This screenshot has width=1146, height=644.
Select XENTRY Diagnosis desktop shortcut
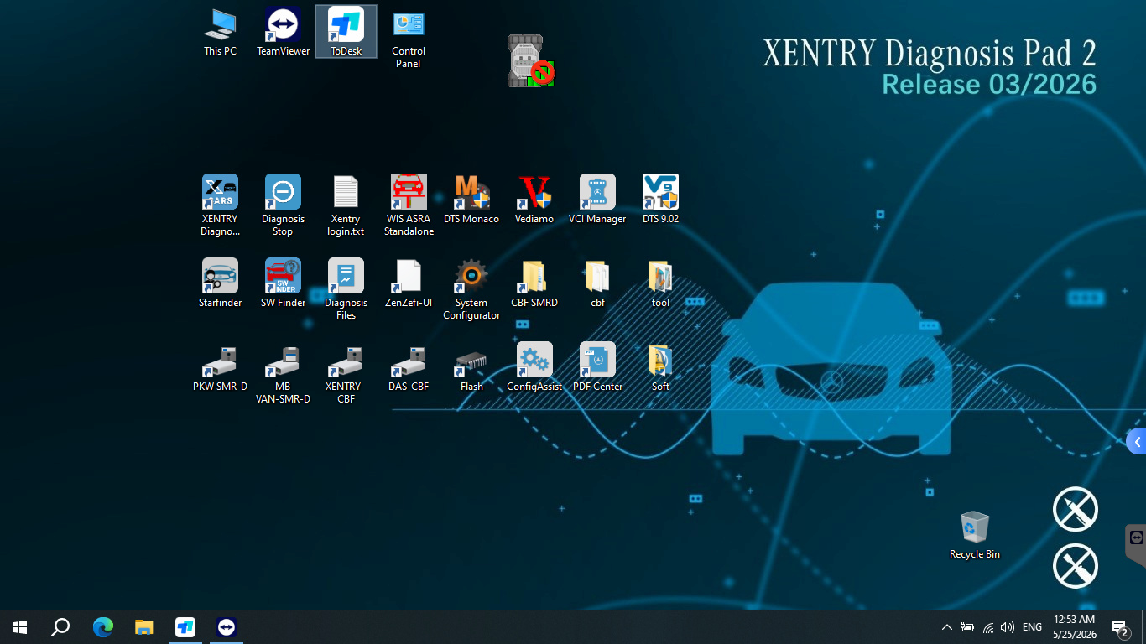pos(220,205)
